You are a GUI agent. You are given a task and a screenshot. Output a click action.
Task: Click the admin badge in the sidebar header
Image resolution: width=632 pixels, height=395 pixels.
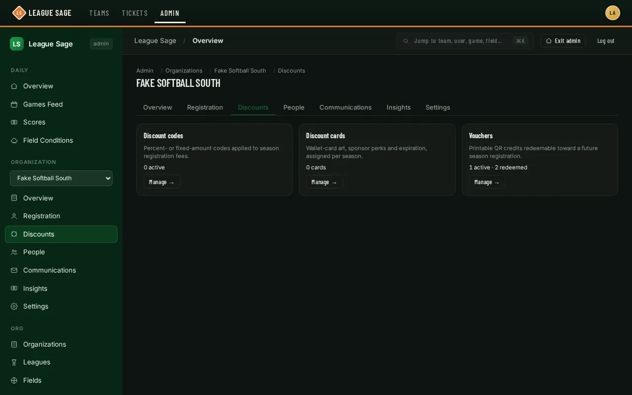[x=101, y=44]
